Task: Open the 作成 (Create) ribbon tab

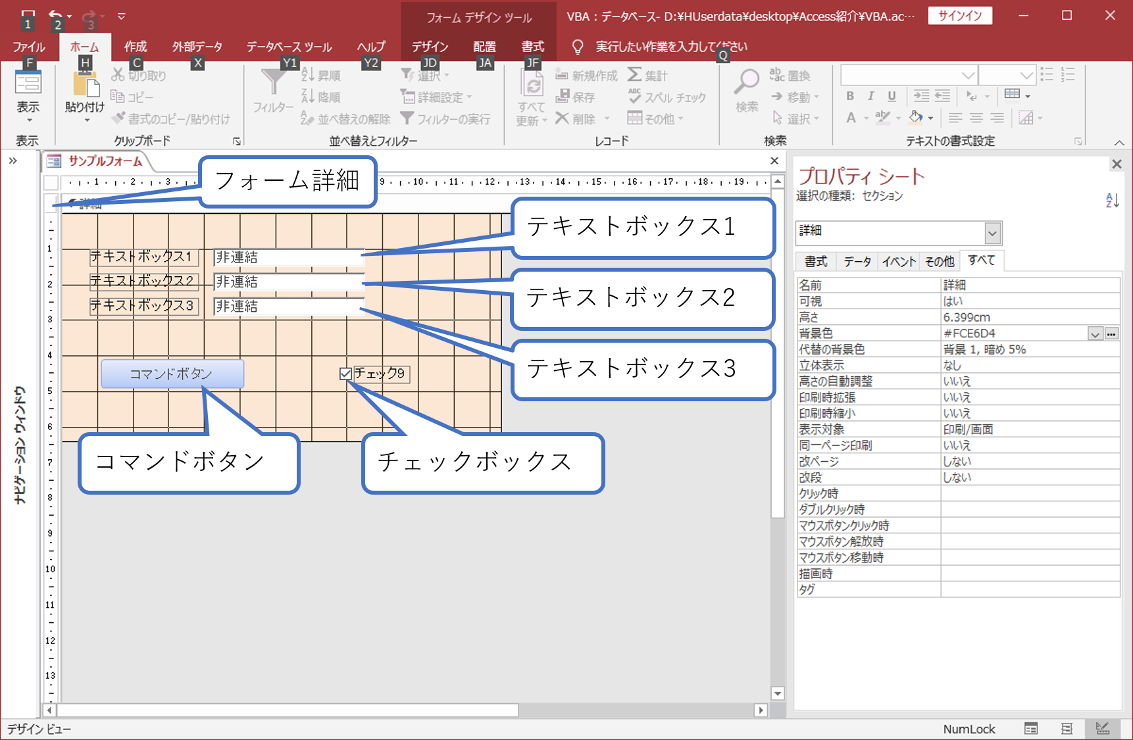Action: click(x=136, y=47)
